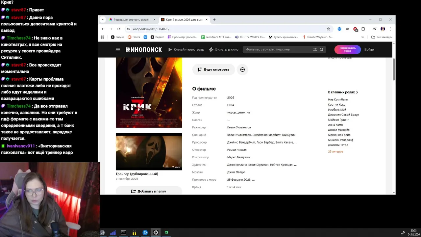Open the apps grid in bookmarks bar
The width and height of the screenshot is (421, 237).
103,37
